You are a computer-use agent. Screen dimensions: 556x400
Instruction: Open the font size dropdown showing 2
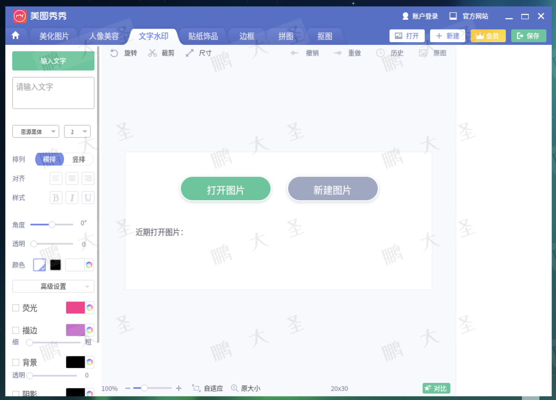(x=77, y=132)
